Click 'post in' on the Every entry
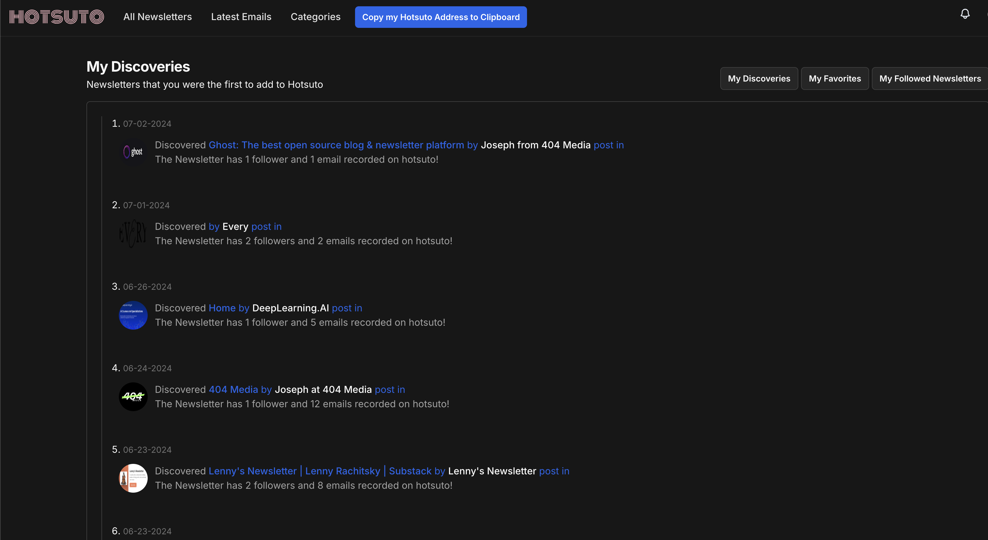The image size is (988, 540). point(267,227)
